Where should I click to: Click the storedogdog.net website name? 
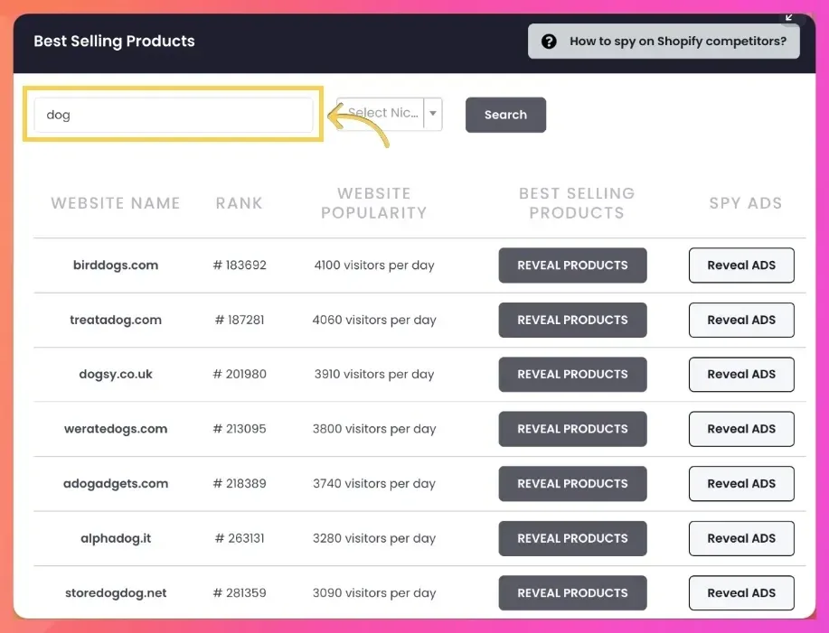pyautogui.click(x=116, y=593)
